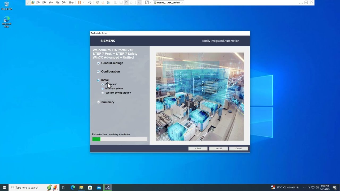Open File Explorer from the taskbar
The image size is (340, 191).
pyautogui.click(x=81, y=188)
